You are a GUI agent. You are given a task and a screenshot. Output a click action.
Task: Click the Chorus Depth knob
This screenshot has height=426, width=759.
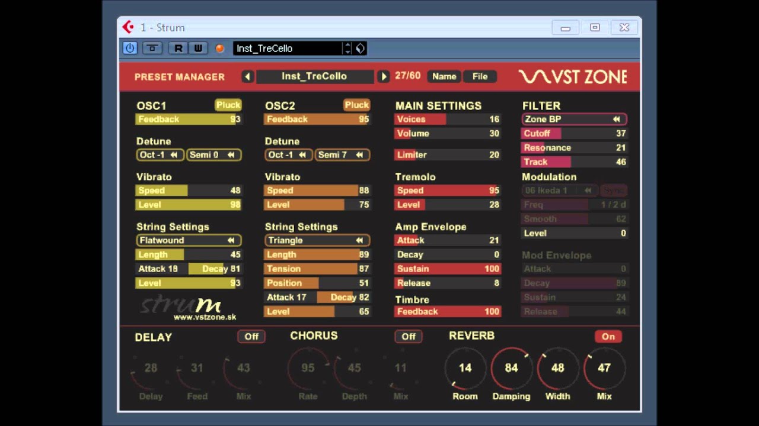[x=354, y=368]
